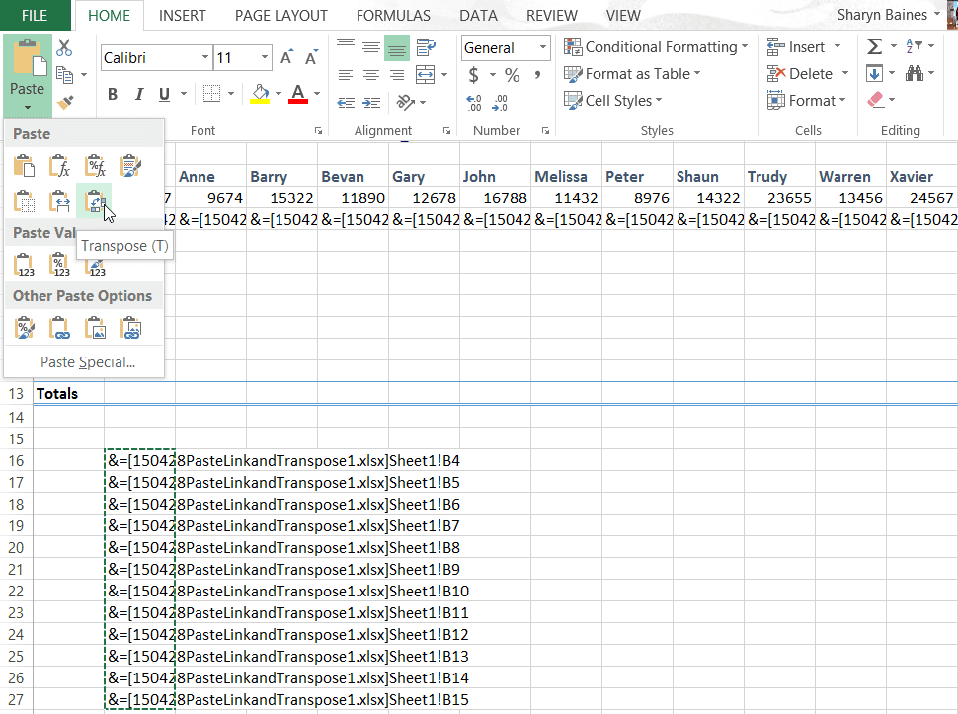Image resolution: width=958 pixels, height=714 pixels.
Task: Expand the Fill Color dropdown arrow
Action: pyautogui.click(x=278, y=94)
